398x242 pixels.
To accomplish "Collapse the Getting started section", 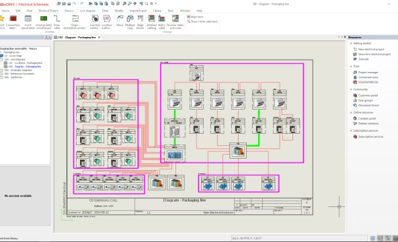I will (351, 44).
